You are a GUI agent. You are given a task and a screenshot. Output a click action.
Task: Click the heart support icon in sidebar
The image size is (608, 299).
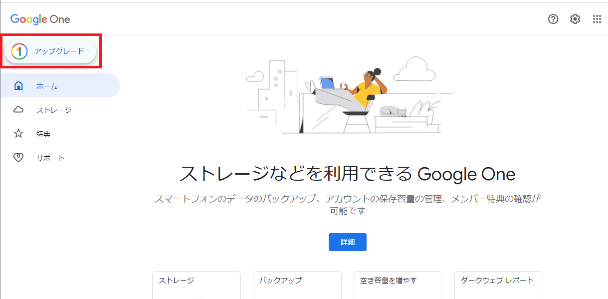18,158
